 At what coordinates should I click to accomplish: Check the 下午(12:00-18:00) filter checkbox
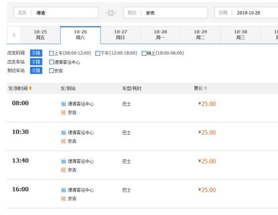(97, 53)
